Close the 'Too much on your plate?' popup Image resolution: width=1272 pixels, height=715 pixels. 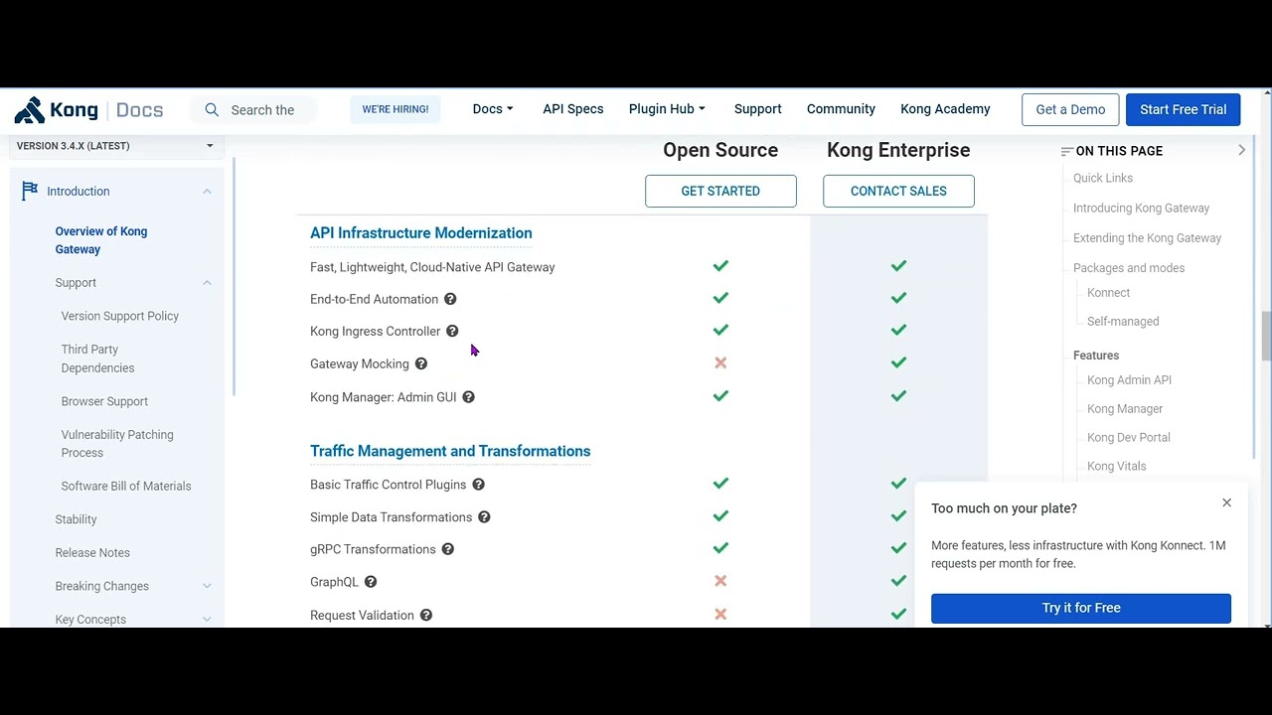(x=1227, y=502)
